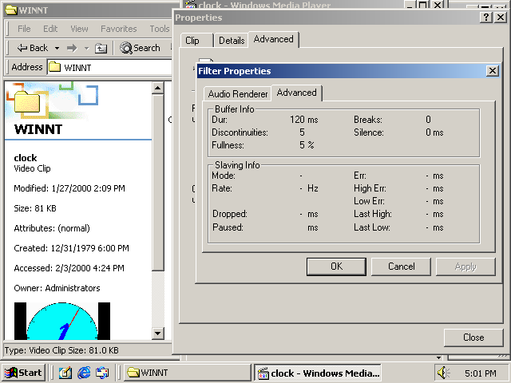This screenshot has width=511, height=383.
Task: Click the Paused label in Slaving Info
Action: click(x=228, y=227)
